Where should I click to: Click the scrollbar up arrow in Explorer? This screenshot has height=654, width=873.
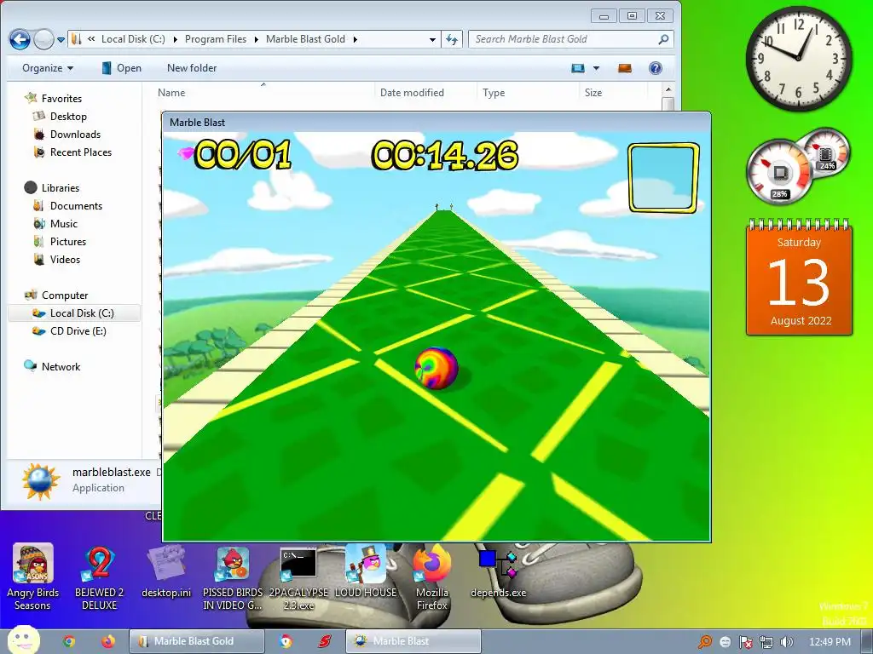(x=668, y=89)
